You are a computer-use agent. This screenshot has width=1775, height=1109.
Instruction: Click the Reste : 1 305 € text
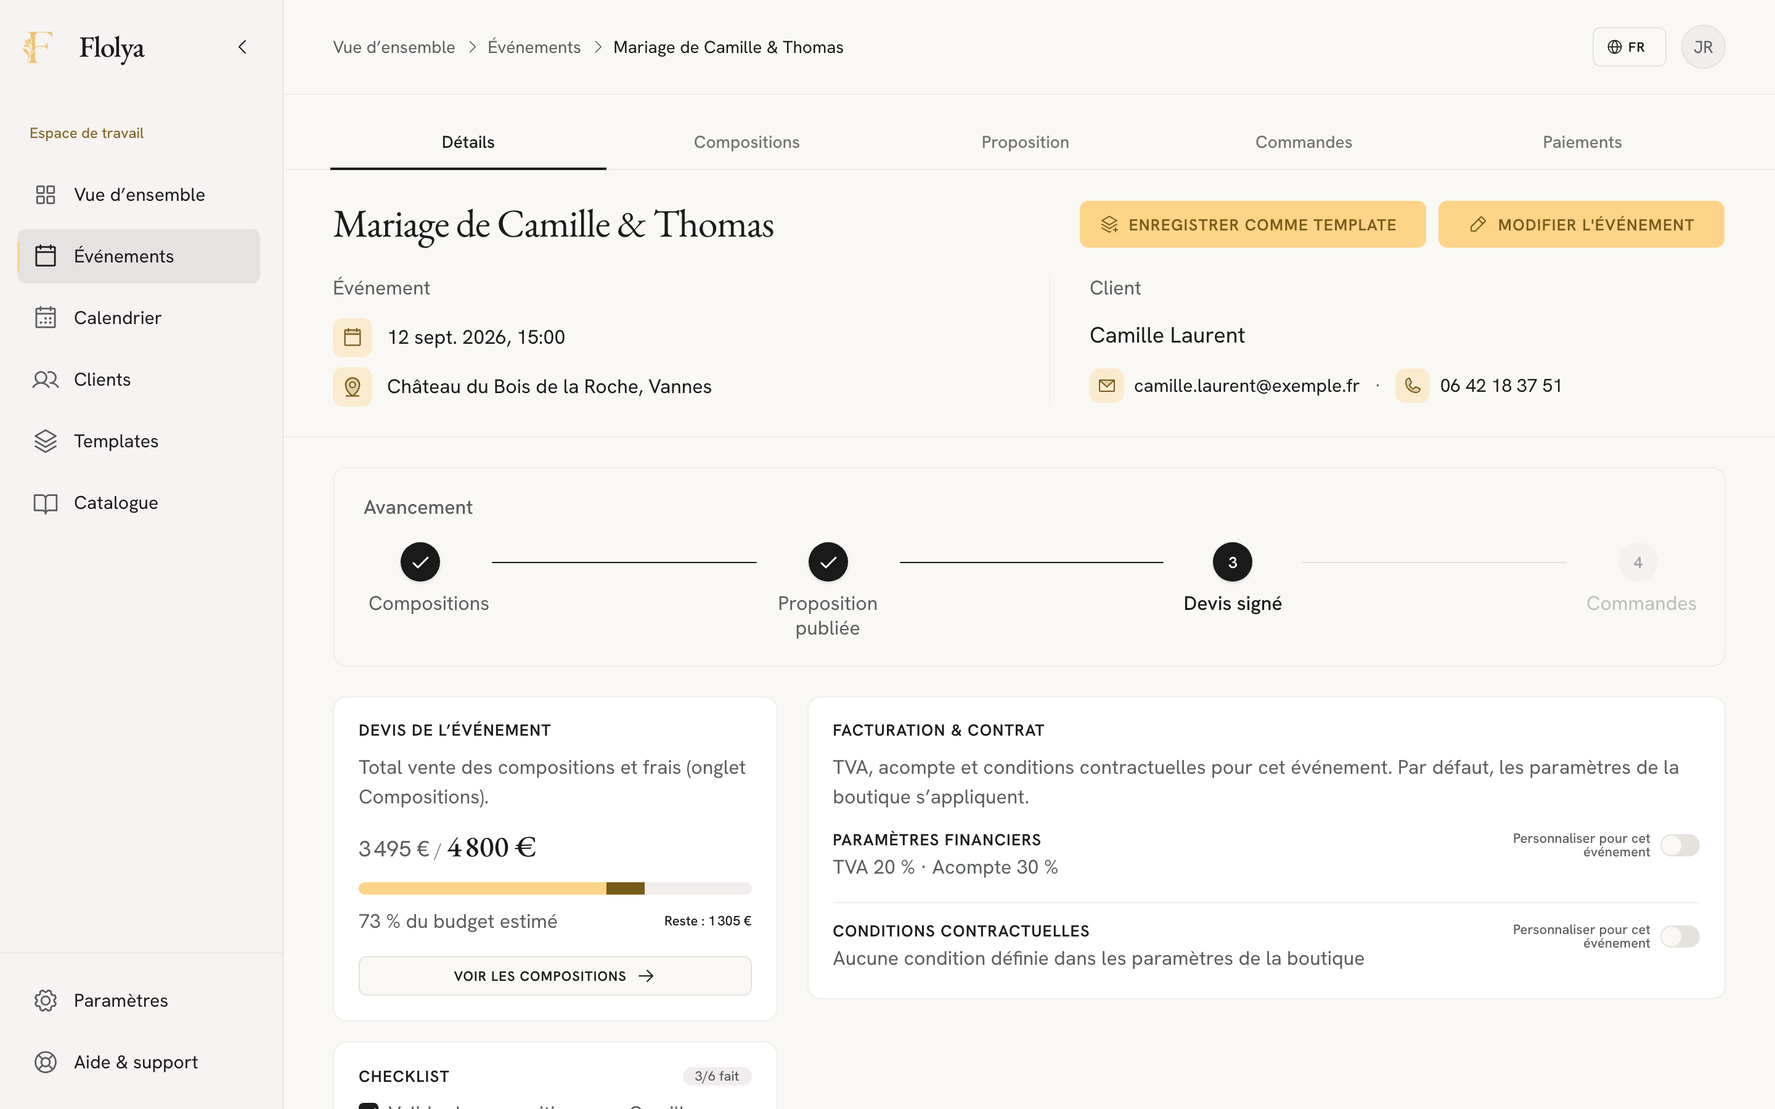tap(708, 920)
